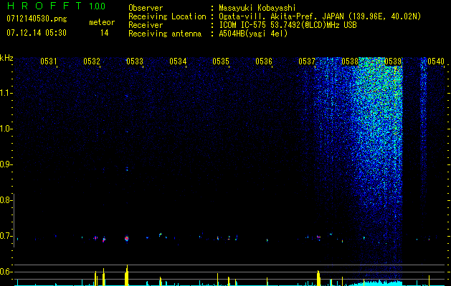Screen dimensions: 451x286
Task: Click the 0540 time marker
Action: pyautogui.click(x=436, y=61)
